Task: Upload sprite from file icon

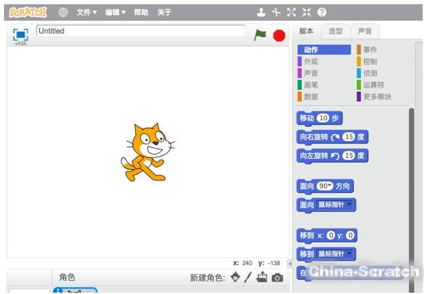Action: pos(263,278)
